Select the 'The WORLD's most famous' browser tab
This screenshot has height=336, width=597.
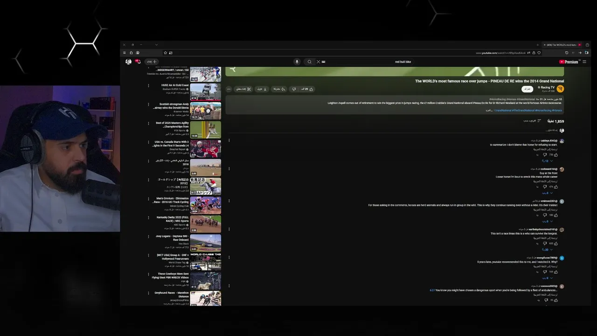tap(562, 45)
